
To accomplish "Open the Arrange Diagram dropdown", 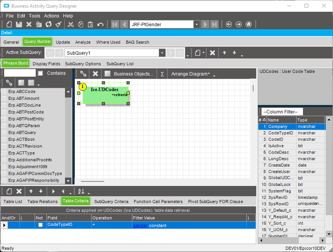I will (x=190, y=74).
